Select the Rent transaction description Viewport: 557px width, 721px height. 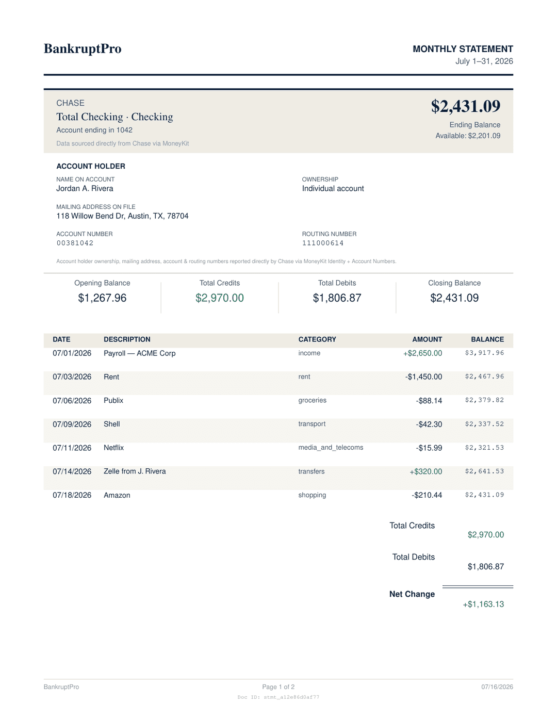point(111,378)
